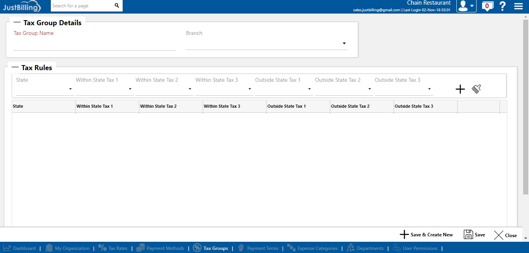Click the User Permissions icon

(x=397, y=248)
